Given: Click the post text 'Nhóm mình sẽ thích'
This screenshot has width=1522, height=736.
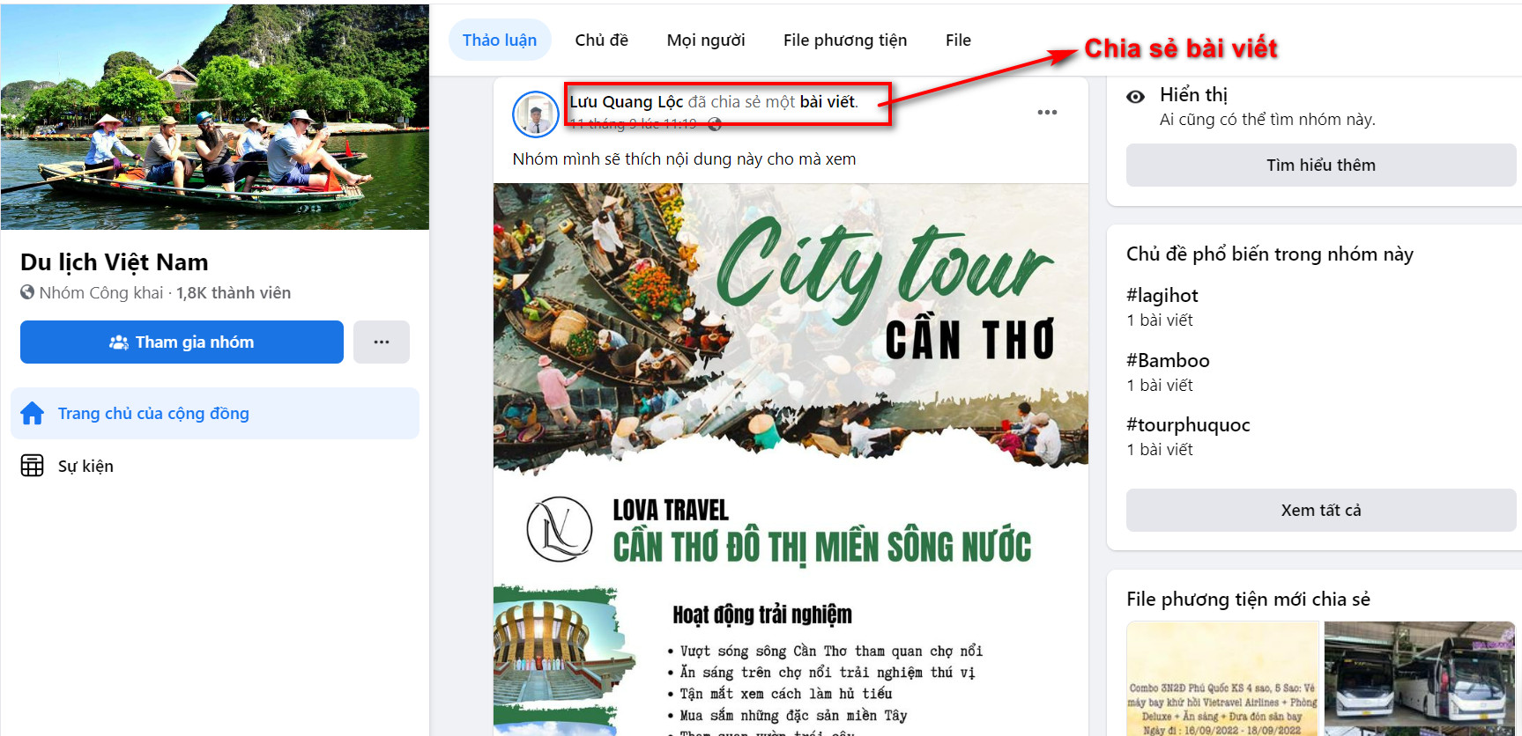Looking at the screenshot, I should click(x=684, y=159).
